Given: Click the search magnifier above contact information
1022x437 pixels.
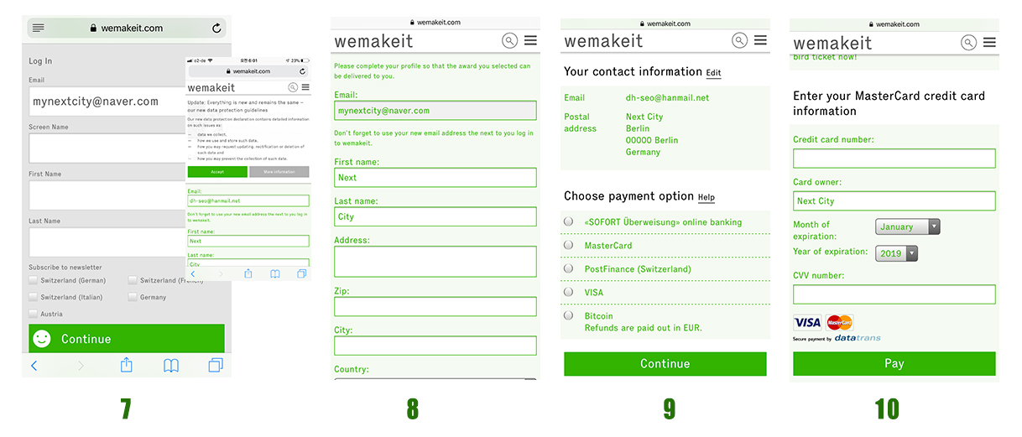Looking at the screenshot, I should (x=739, y=40).
